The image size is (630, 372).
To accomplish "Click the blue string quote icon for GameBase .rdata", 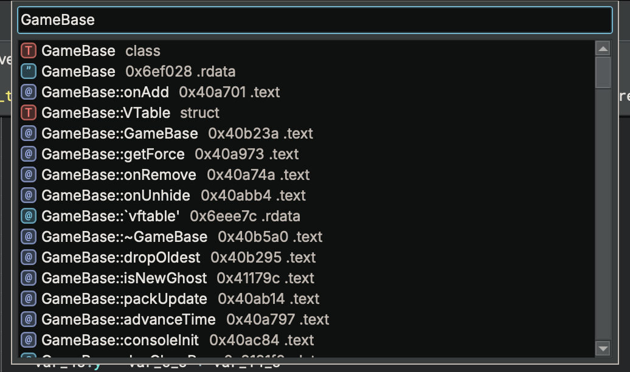I will click(x=27, y=72).
